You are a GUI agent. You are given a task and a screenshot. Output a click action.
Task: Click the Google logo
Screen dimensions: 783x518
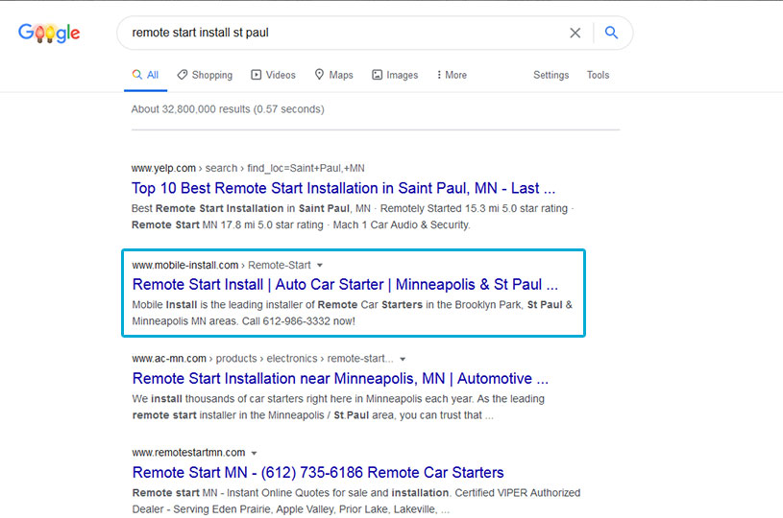tap(49, 33)
